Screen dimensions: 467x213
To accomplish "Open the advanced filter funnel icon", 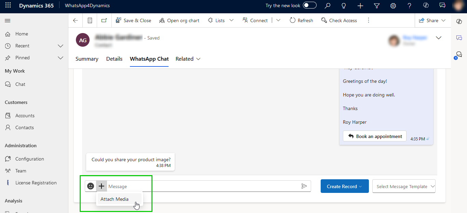I will 377,5.
